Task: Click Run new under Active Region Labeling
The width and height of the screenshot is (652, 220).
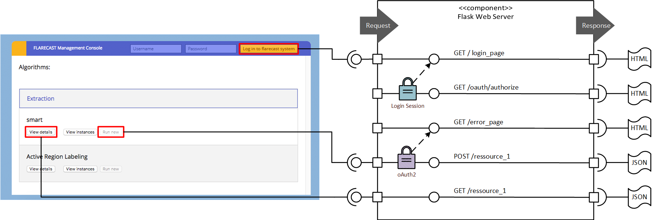Action: tap(111, 169)
